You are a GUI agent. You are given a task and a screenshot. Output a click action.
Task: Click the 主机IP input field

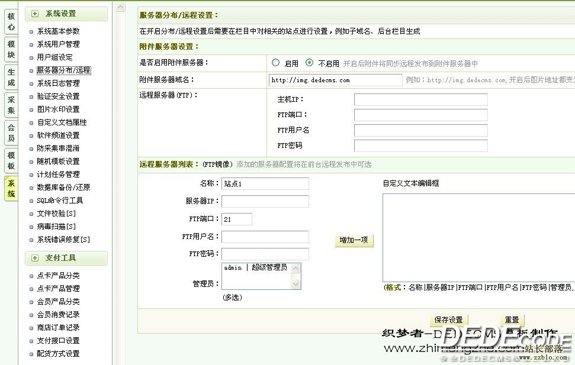[420, 99]
